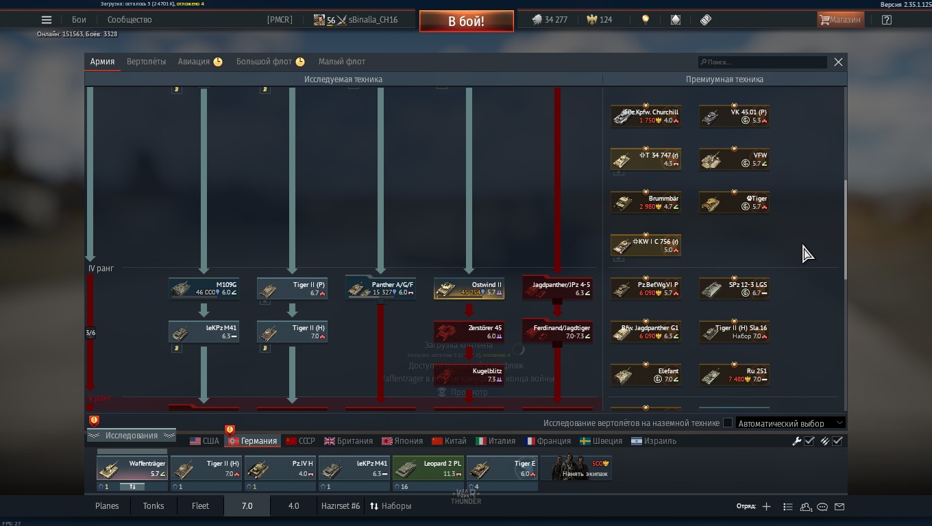Viewport: 932px width, 526px height.
Task: Select premium VK 45.01 (P)
Action: point(734,116)
